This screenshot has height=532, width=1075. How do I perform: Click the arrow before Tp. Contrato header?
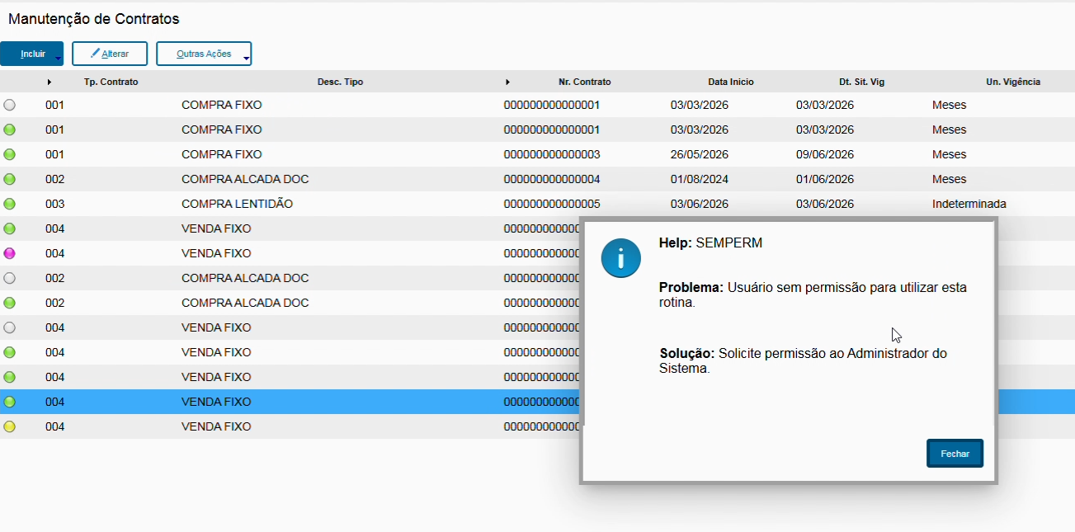[50, 82]
